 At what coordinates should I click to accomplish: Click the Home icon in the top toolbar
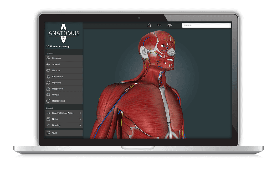(149, 25)
